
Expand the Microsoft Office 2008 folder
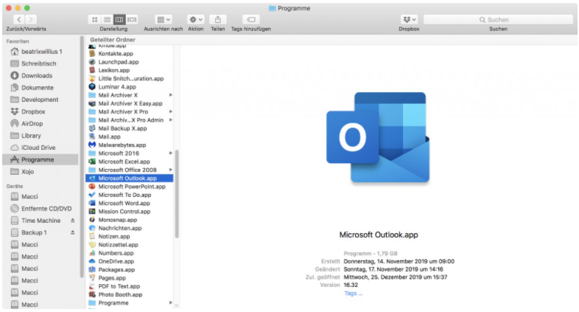(x=171, y=170)
